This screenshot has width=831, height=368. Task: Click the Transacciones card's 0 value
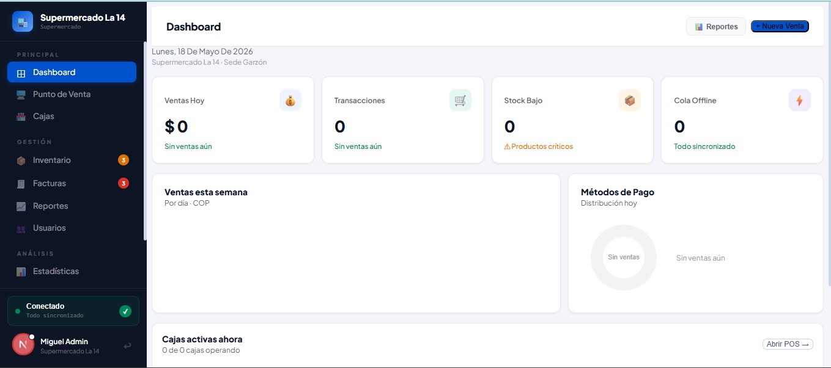tap(340, 126)
